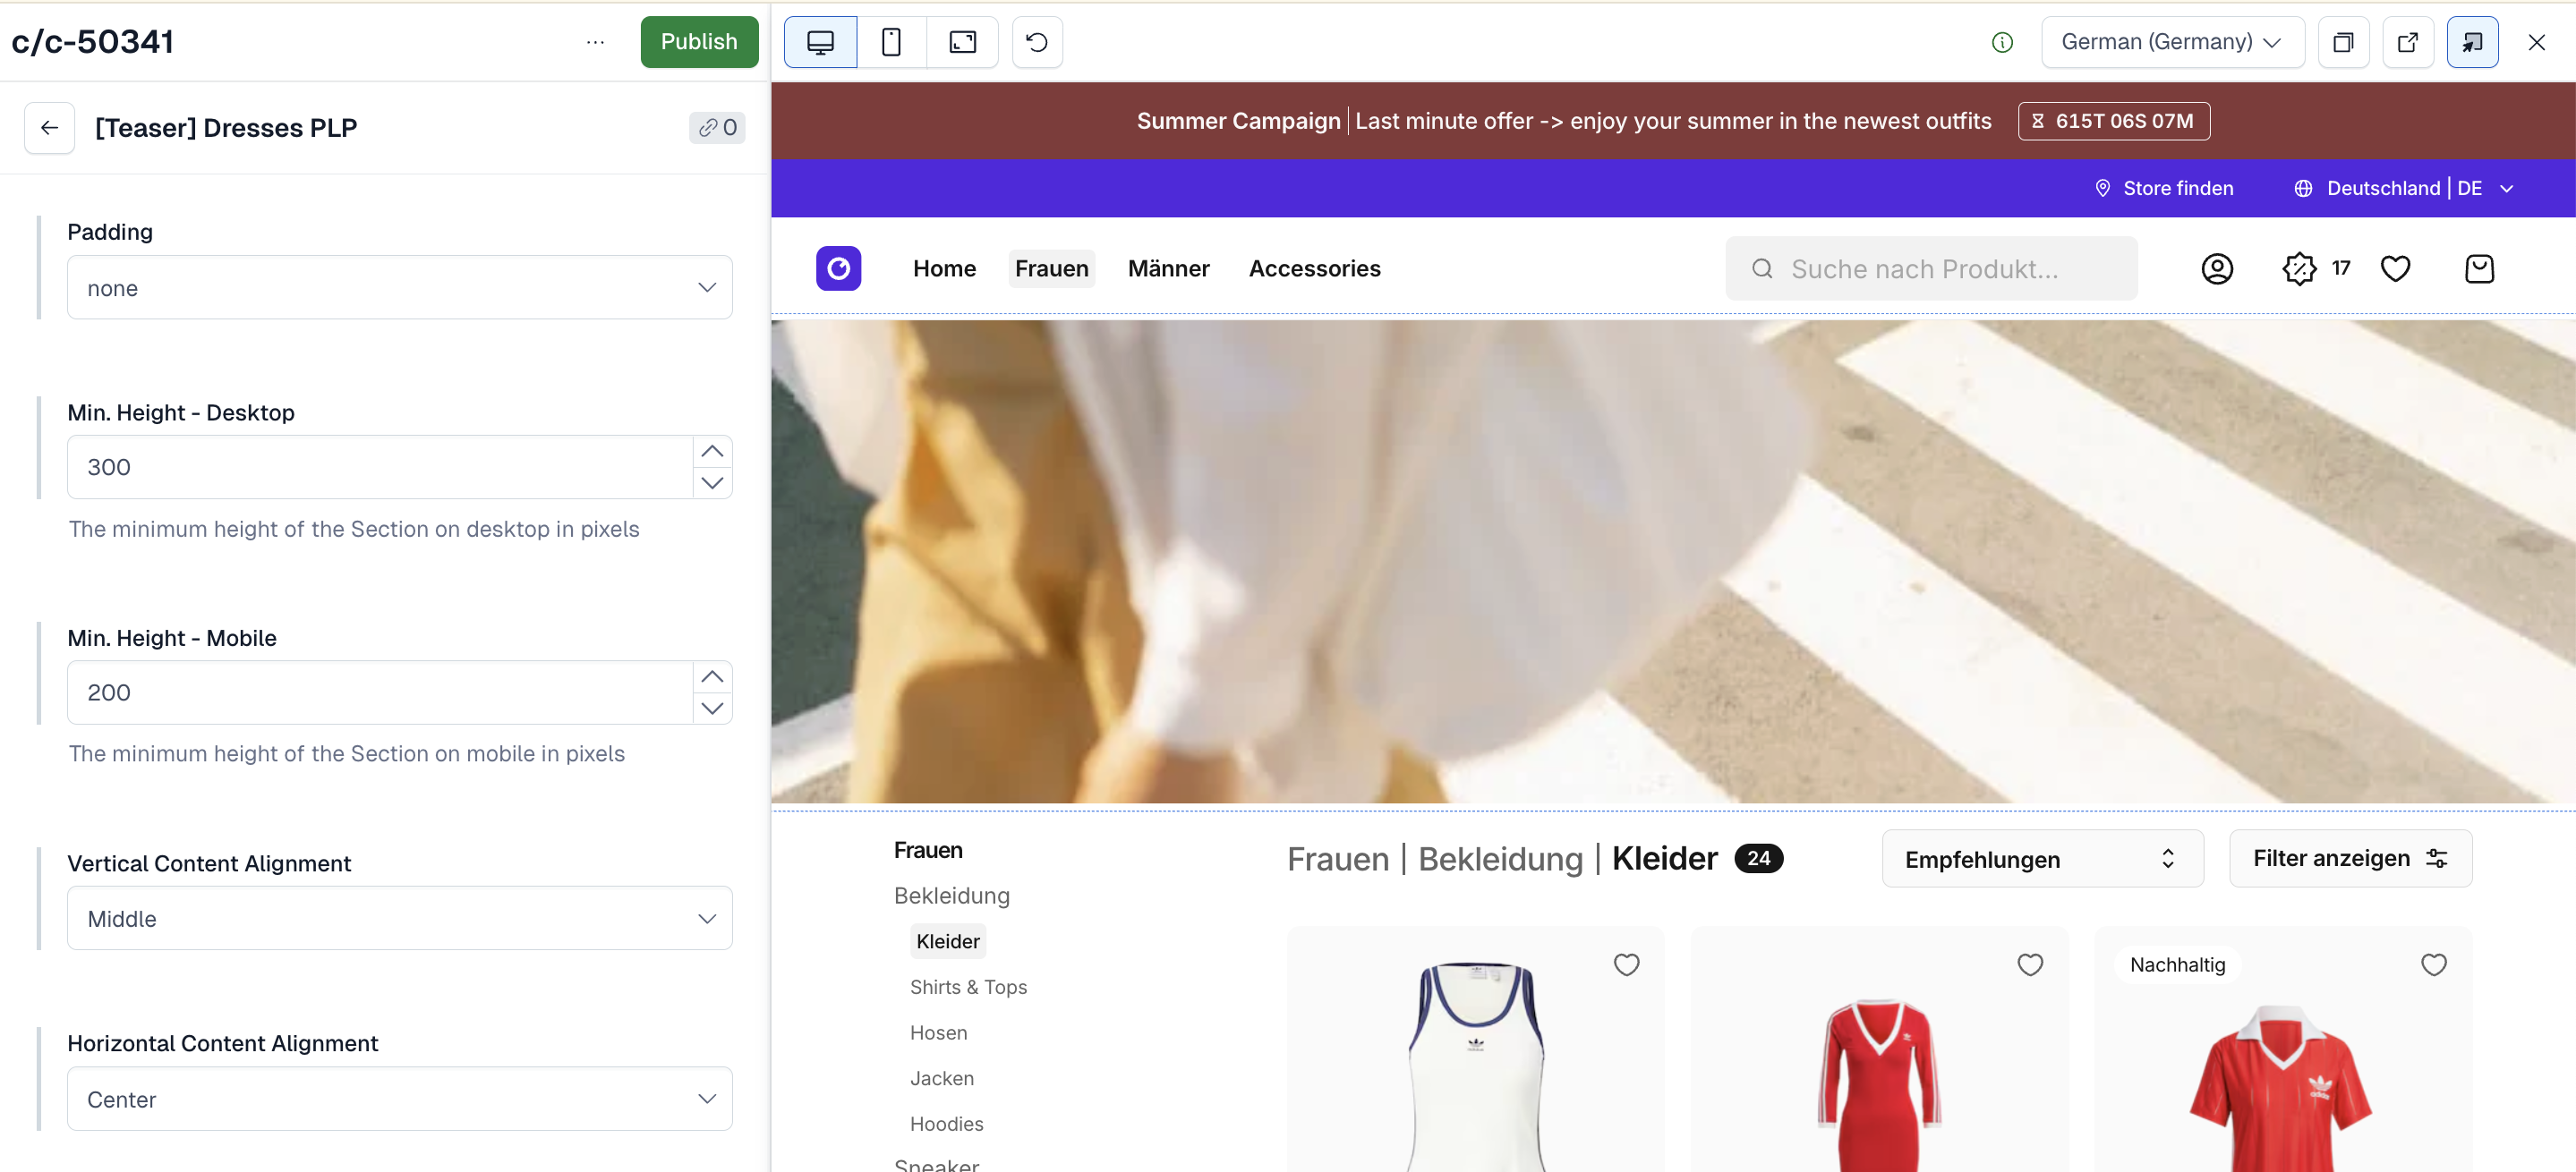Click the product search field
The height and width of the screenshot is (1172, 2576).
tap(1930, 268)
